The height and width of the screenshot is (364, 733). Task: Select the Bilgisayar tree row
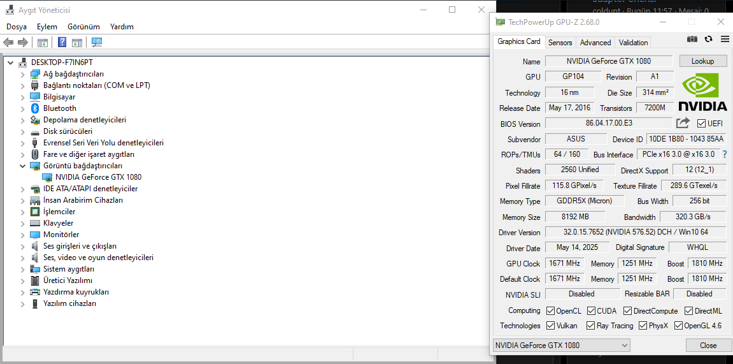(x=59, y=97)
